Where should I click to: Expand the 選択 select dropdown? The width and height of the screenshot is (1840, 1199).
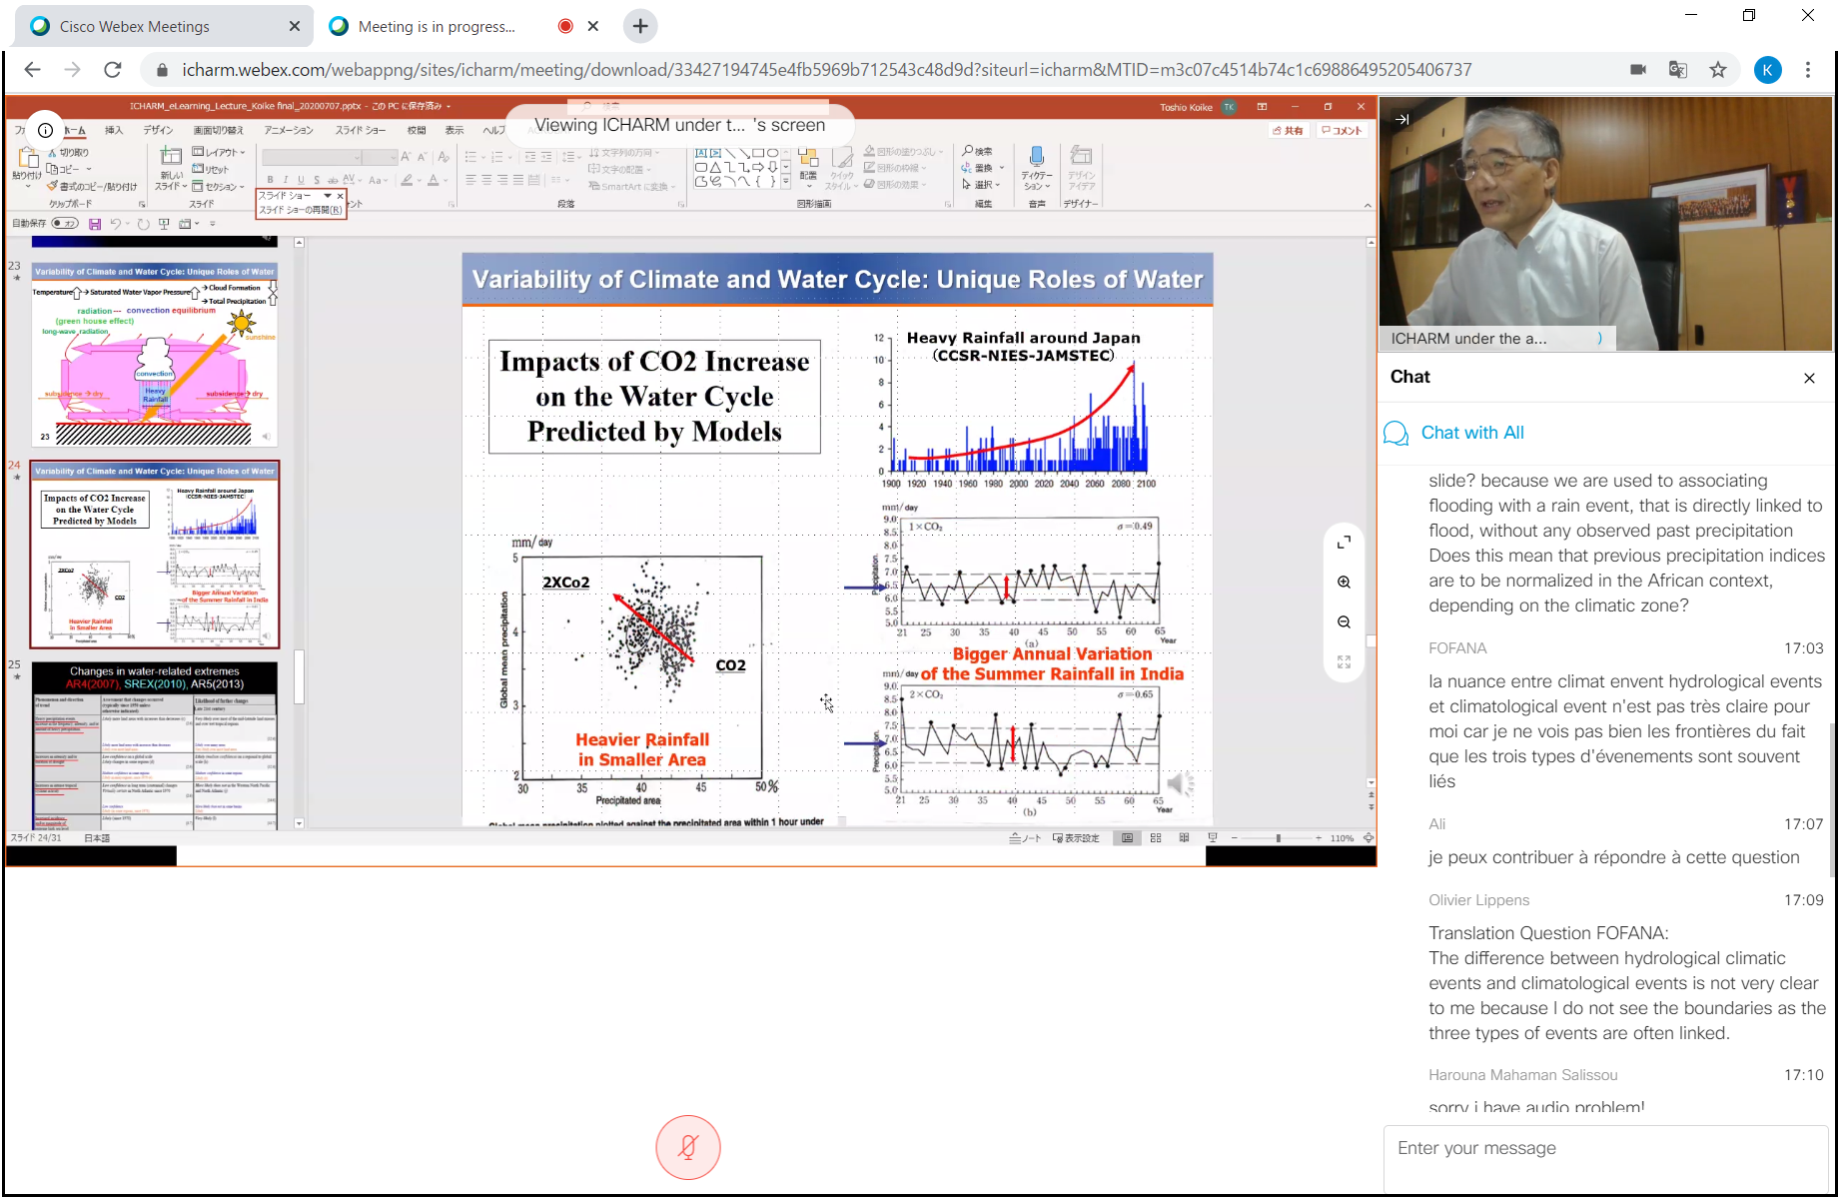point(981,185)
